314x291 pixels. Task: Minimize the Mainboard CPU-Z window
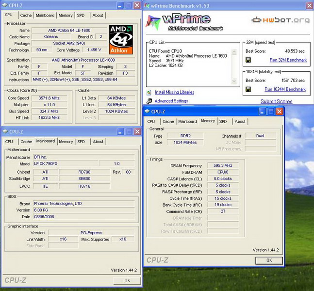120,132
